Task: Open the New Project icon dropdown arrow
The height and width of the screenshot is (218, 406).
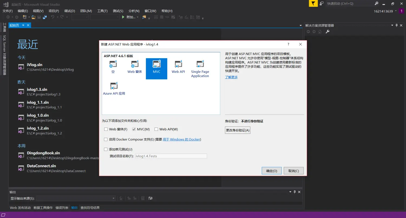Action: pos(28,17)
